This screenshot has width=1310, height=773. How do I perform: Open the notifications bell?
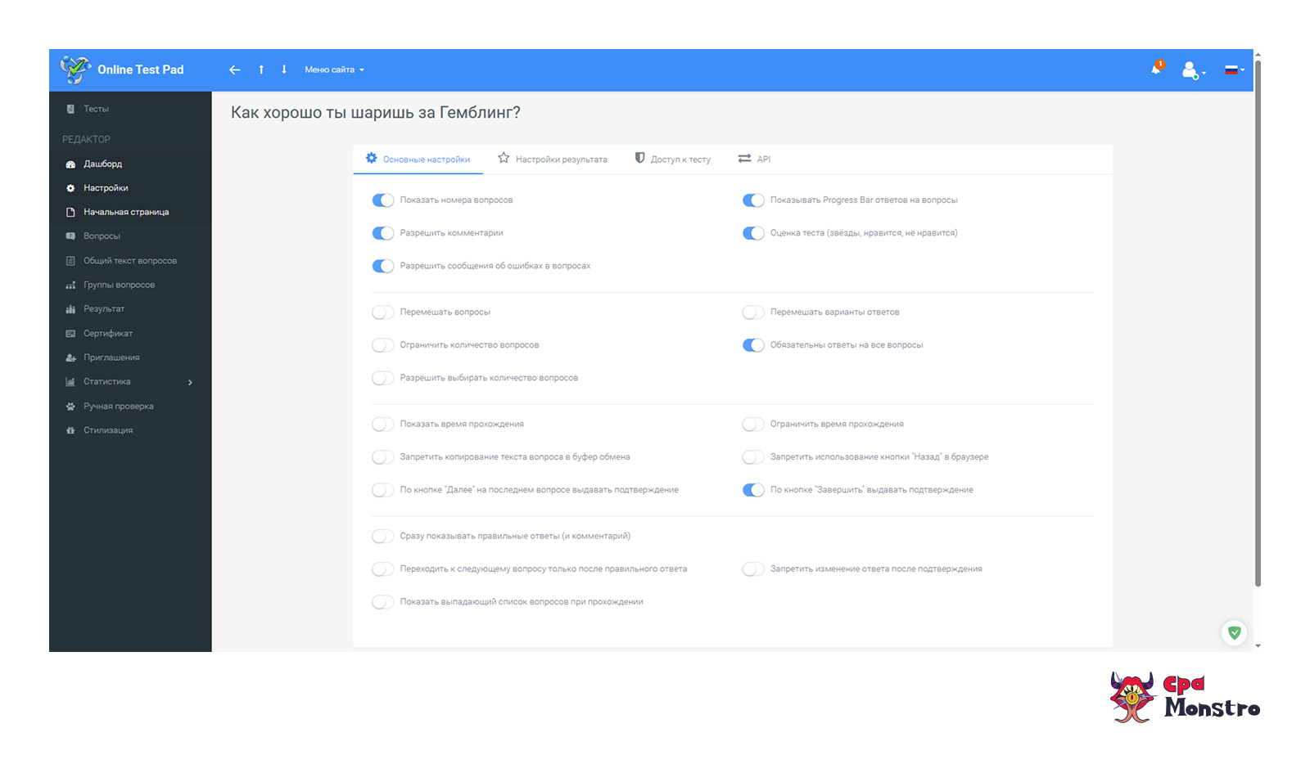[x=1157, y=68]
